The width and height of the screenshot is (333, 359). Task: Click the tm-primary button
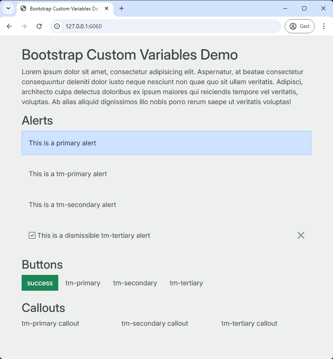[83, 283]
